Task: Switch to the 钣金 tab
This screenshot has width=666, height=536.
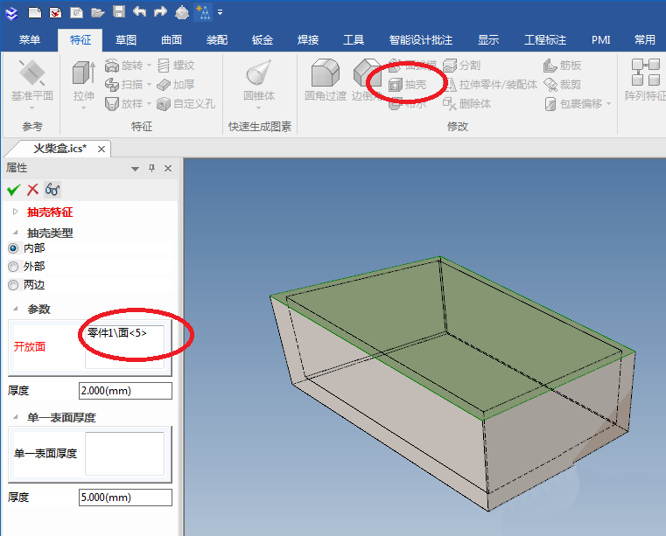Action: click(x=263, y=40)
